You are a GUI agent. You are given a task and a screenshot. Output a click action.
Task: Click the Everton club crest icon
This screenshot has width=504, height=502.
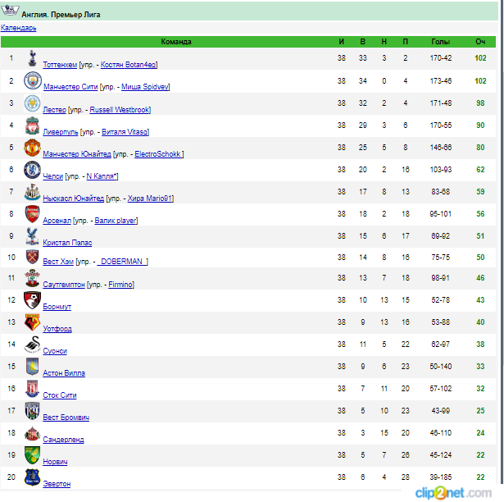point(33,477)
